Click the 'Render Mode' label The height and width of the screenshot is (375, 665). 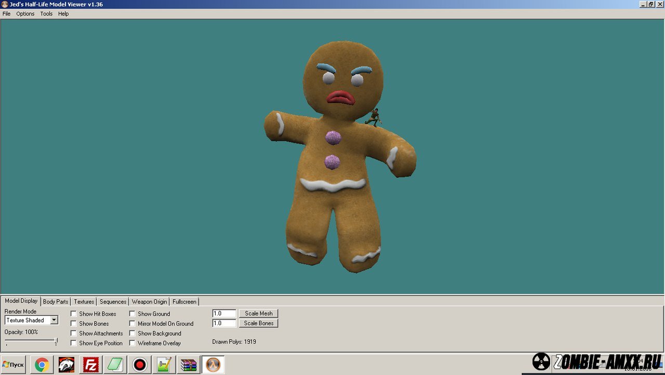[x=21, y=312]
